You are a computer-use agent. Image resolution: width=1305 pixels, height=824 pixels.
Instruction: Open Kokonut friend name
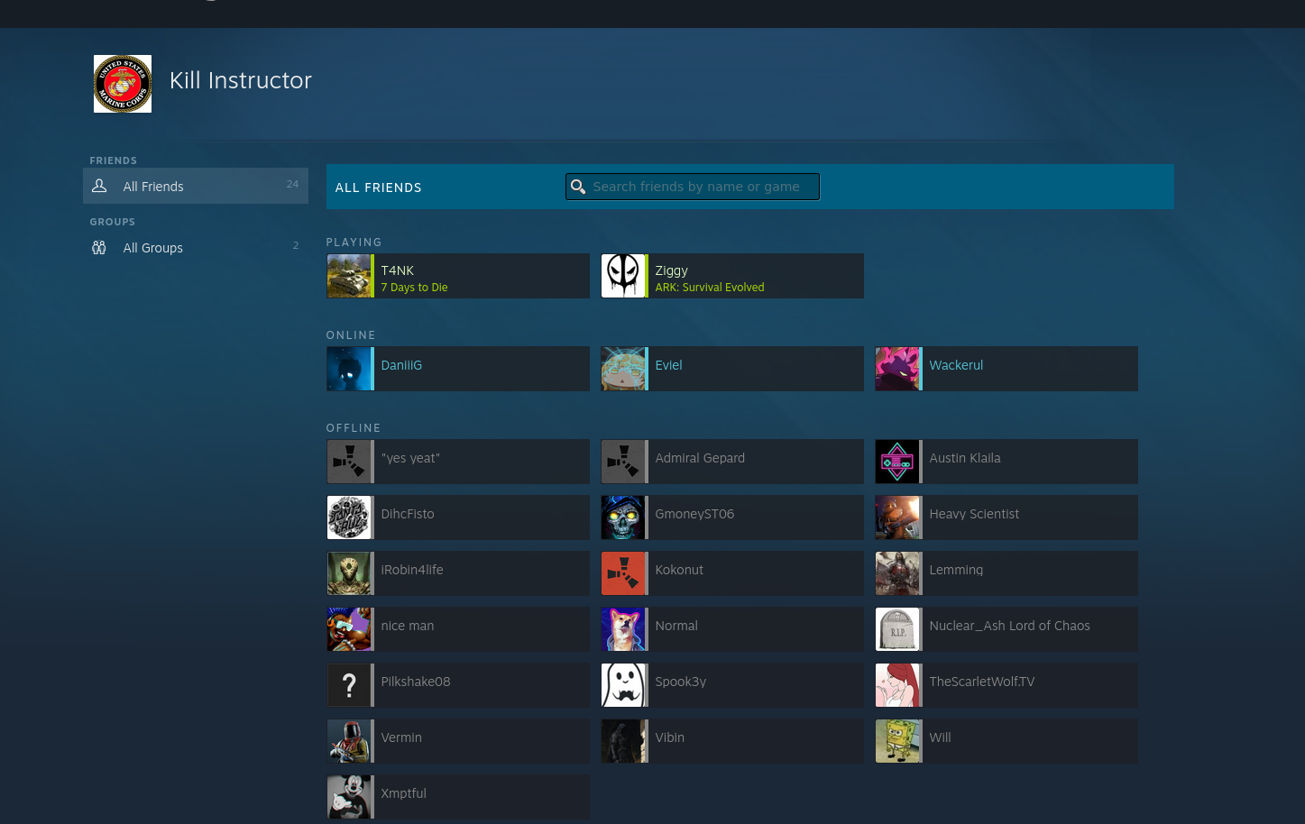pos(679,570)
